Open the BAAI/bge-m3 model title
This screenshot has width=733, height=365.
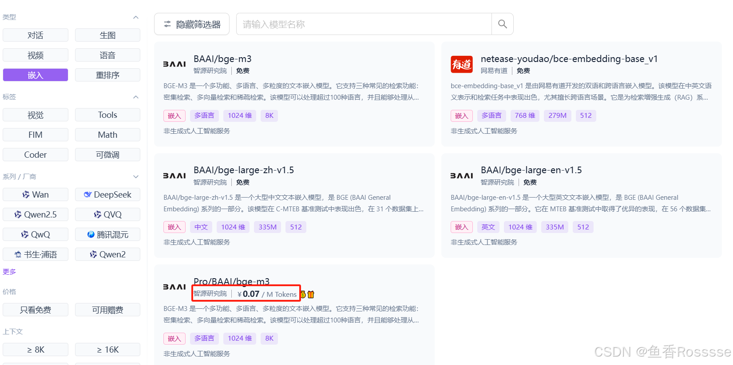[222, 59]
